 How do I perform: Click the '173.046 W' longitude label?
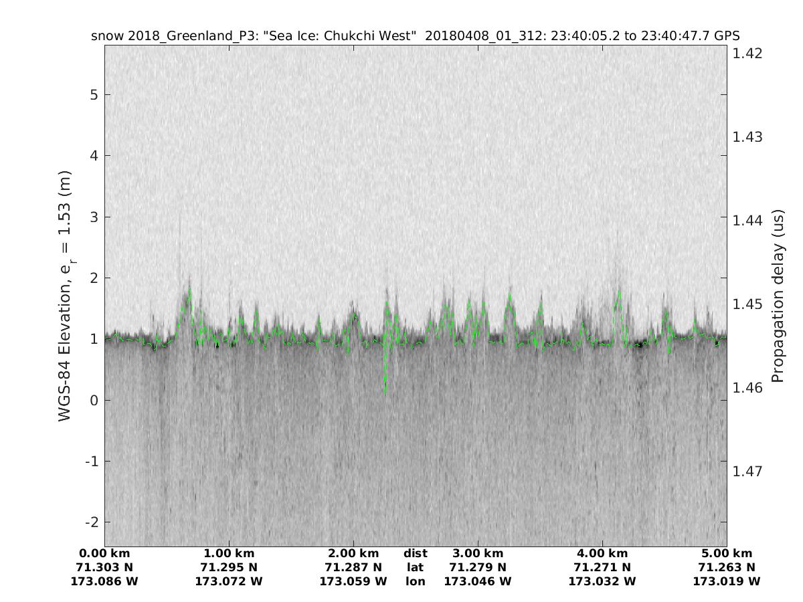pyautogui.click(x=478, y=582)
